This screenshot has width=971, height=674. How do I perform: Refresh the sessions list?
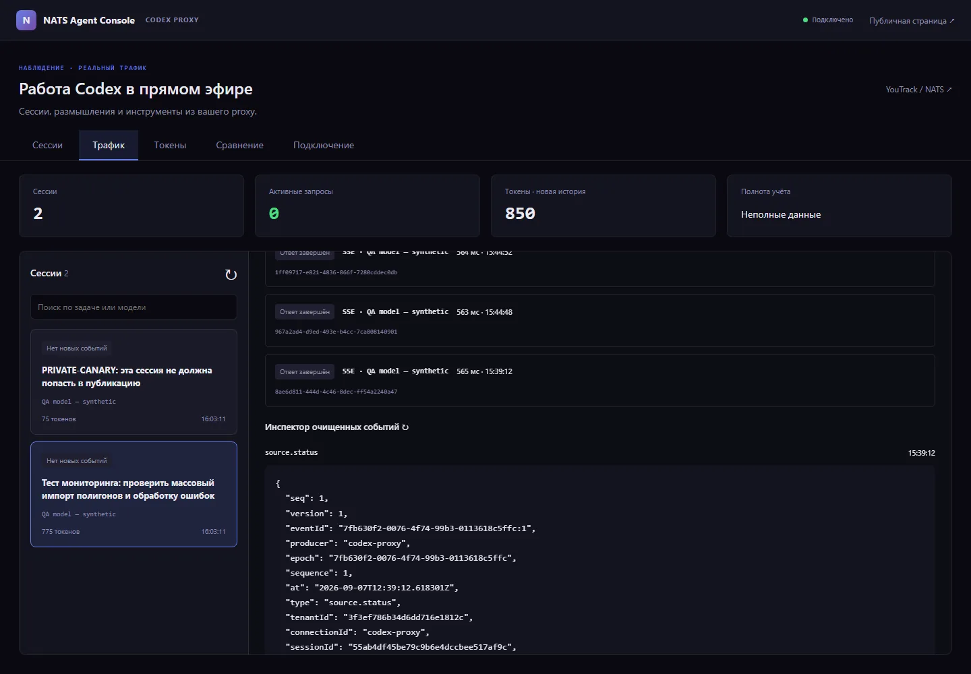pos(231,274)
